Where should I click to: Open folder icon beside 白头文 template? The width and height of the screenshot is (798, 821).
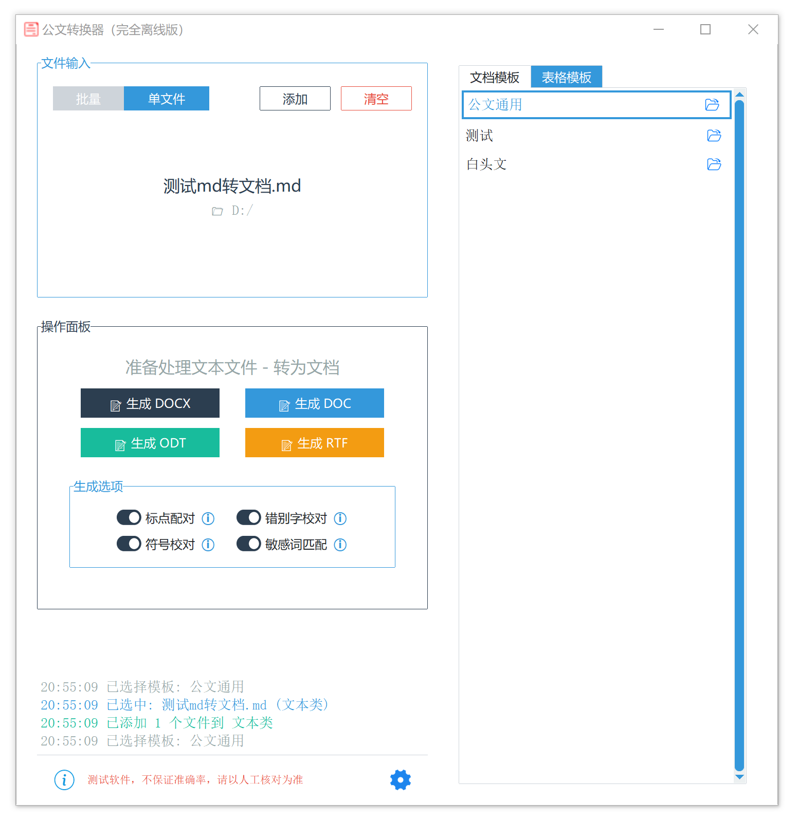pyautogui.click(x=714, y=164)
